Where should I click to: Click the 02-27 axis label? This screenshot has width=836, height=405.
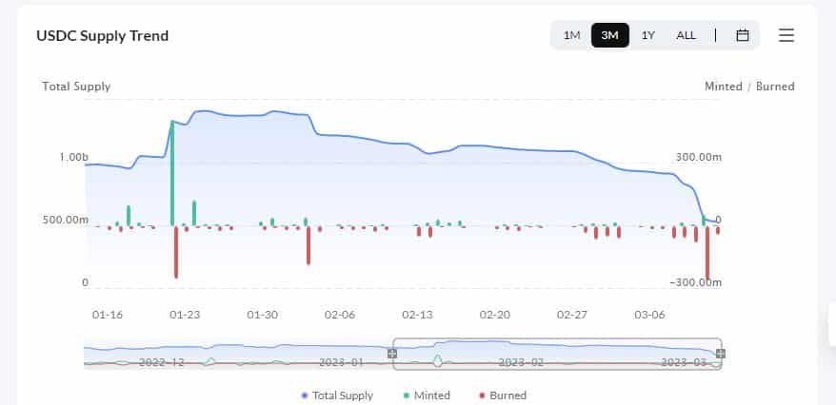pos(572,315)
